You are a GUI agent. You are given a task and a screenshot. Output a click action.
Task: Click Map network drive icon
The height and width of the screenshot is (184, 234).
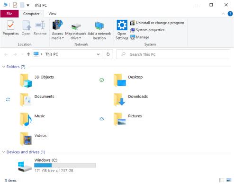[76, 26]
